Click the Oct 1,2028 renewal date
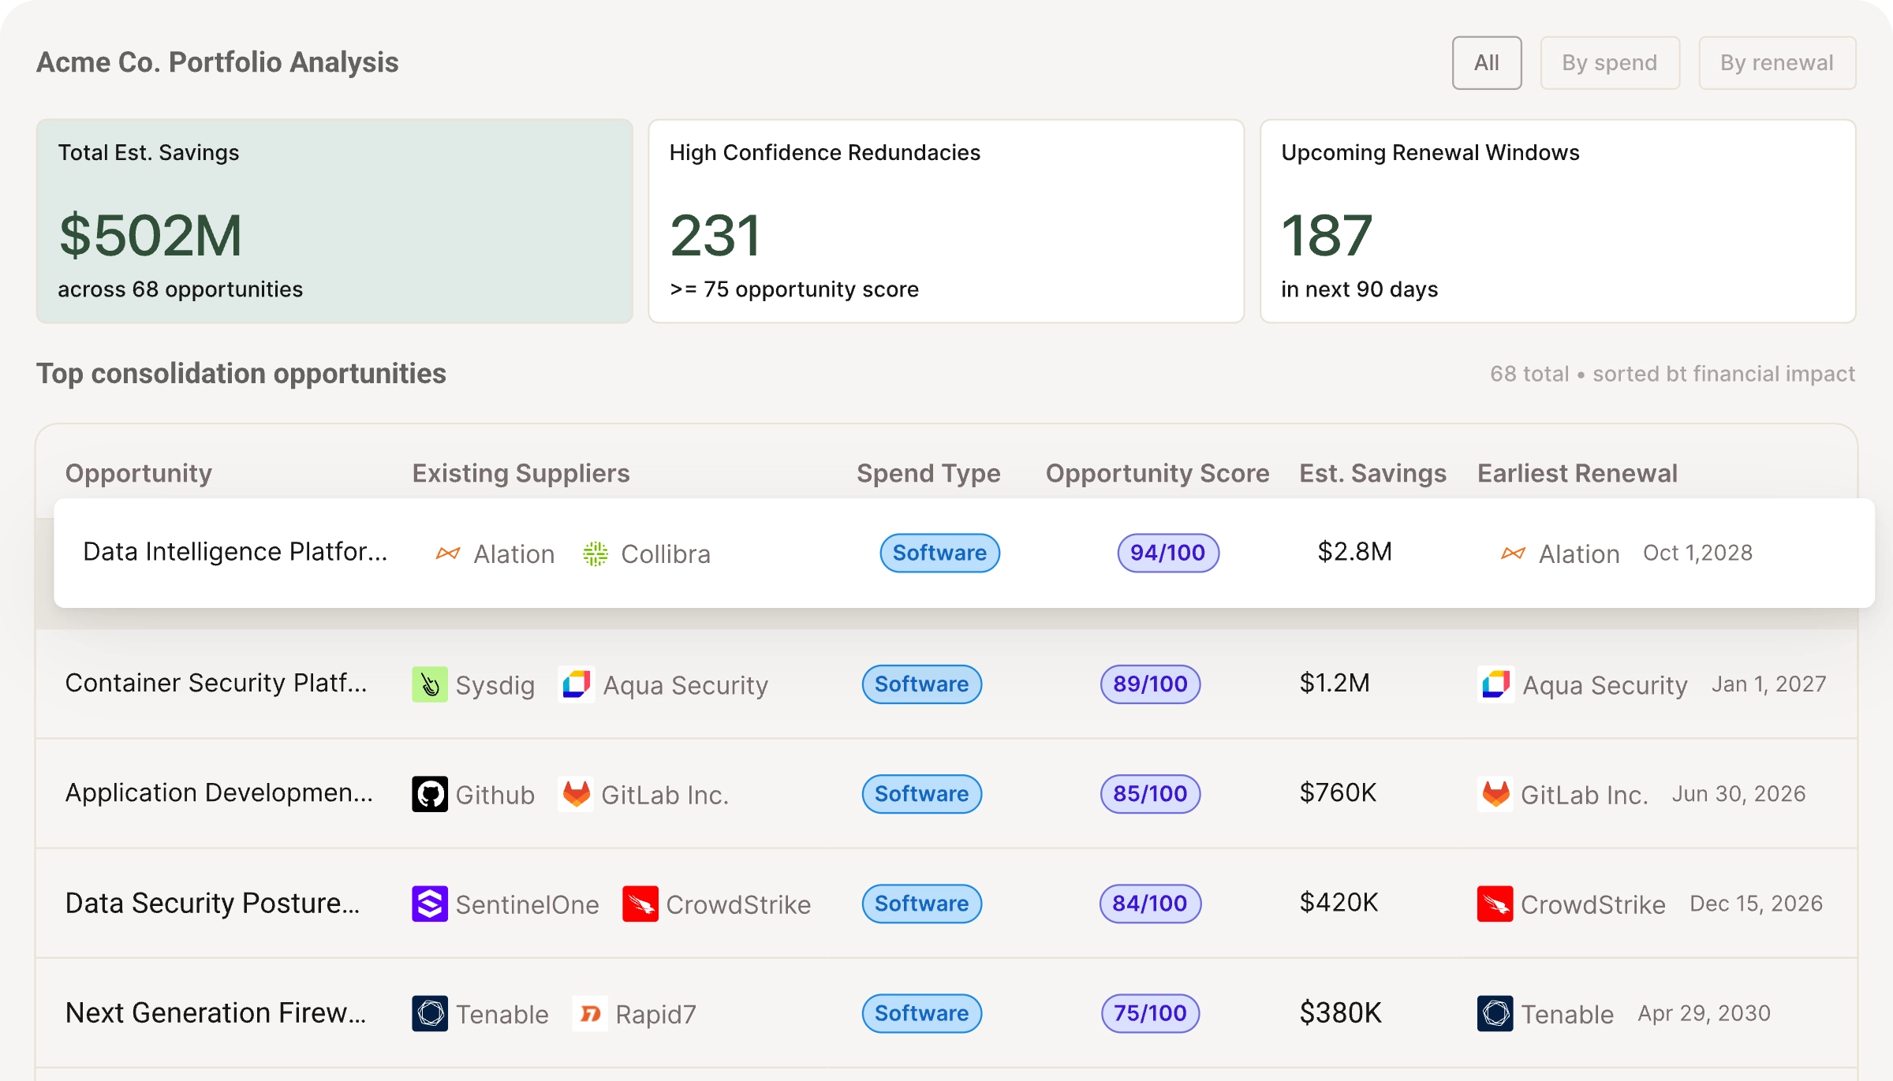Image resolution: width=1893 pixels, height=1081 pixels. [1697, 553]
